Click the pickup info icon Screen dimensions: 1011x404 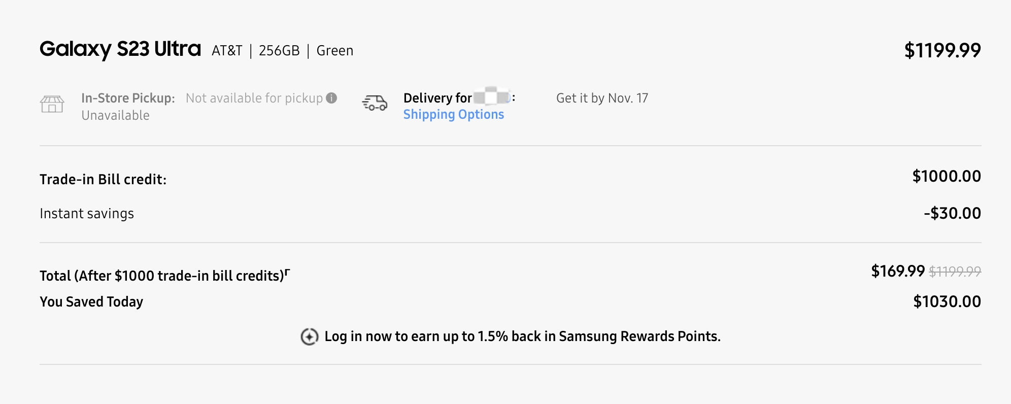pyautogui.click(x=331, y=98)
